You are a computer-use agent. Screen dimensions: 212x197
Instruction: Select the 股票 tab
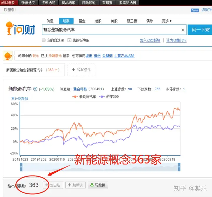(66, 21)
